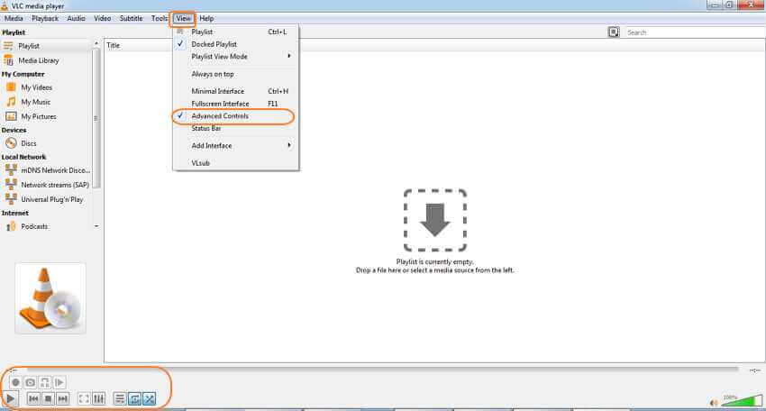
Task: Uncheck Advanced Controls option
Action: click(x=235, y=116)
